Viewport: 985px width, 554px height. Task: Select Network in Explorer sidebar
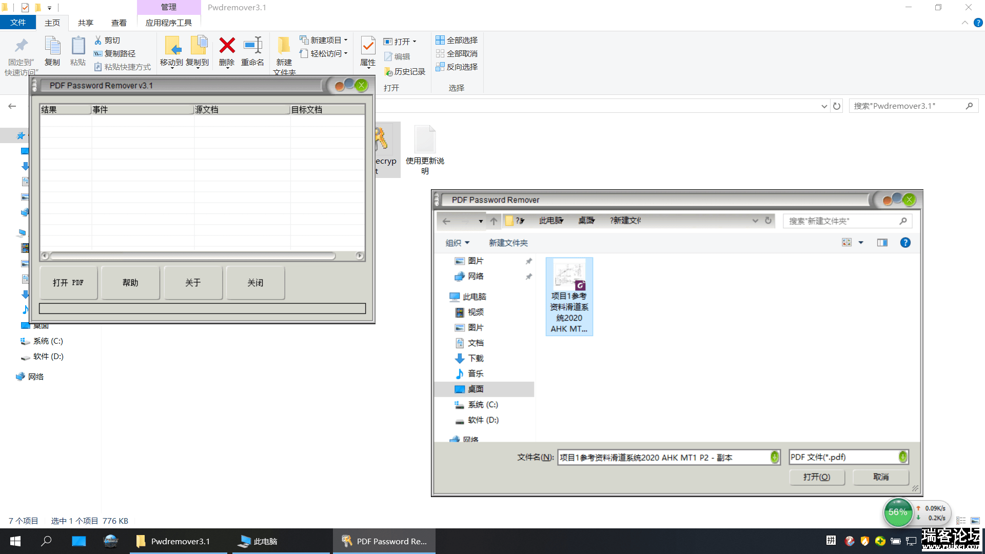pyautogui.click(x=35, y=377)
